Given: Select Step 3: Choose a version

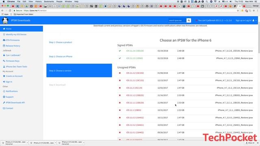Looking at the screenshot, I should pos(79,70).
